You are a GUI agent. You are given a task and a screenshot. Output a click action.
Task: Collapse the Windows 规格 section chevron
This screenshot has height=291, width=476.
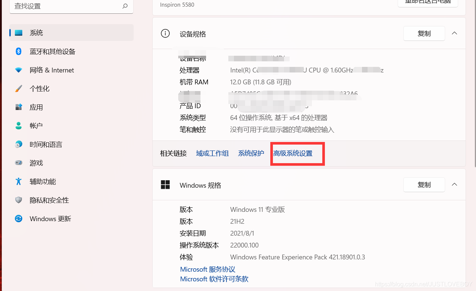click(454, 184)
